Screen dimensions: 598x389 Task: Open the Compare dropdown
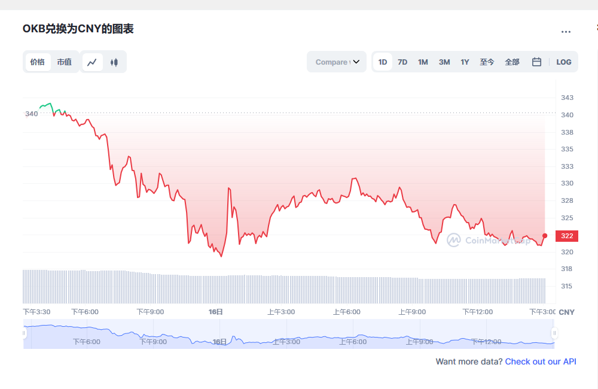(x=336, y=62)
